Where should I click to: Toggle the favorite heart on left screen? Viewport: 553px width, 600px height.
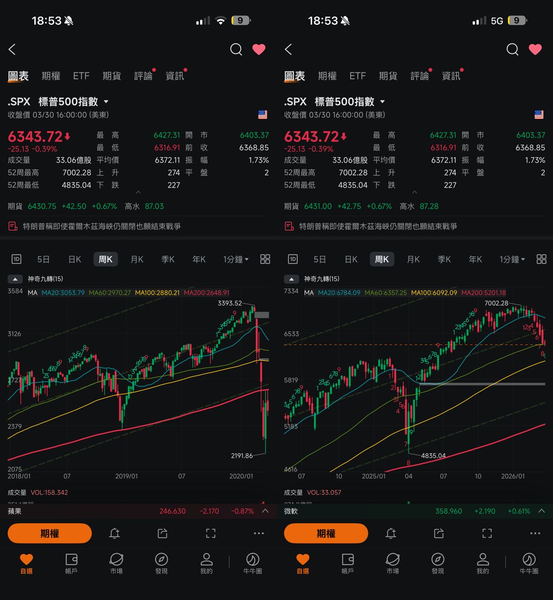(x=259, y=49)
